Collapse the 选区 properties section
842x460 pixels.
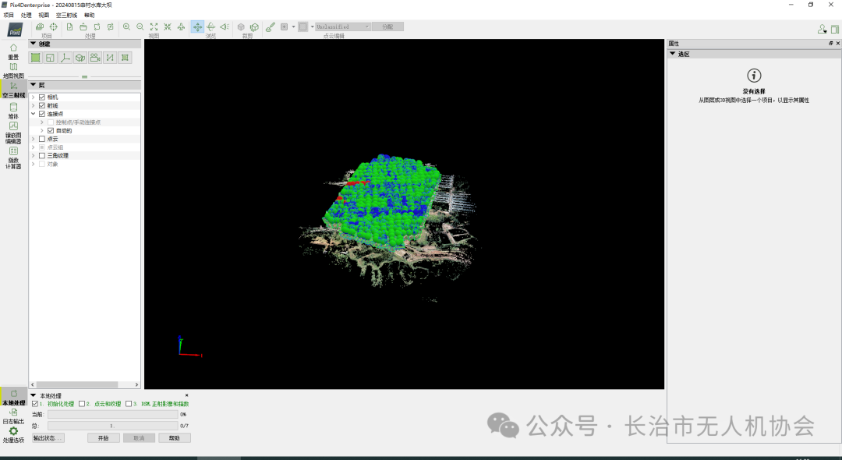pos(672,54)
